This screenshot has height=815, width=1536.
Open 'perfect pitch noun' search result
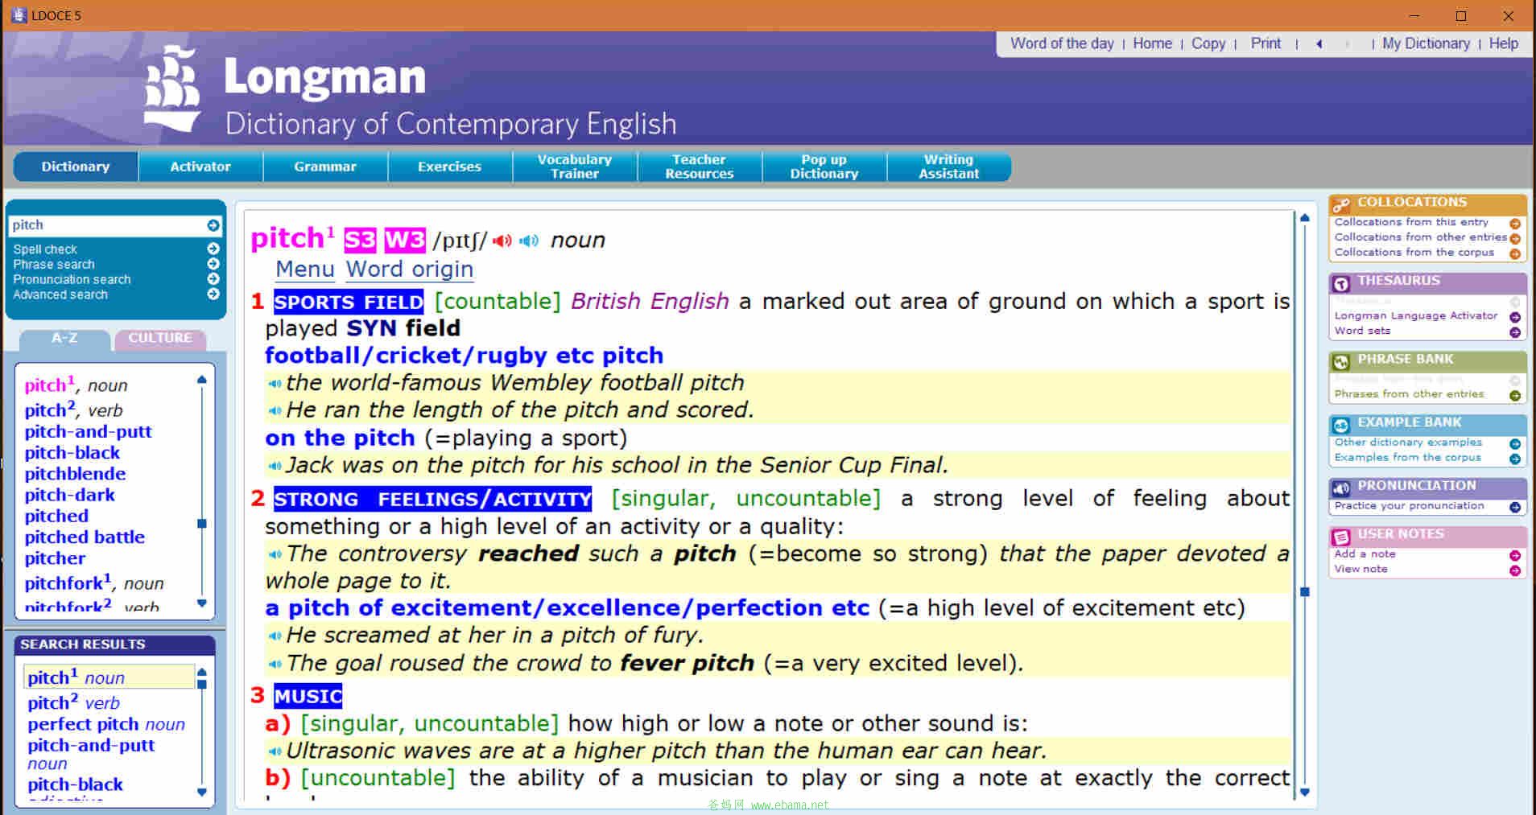point(106,724)
